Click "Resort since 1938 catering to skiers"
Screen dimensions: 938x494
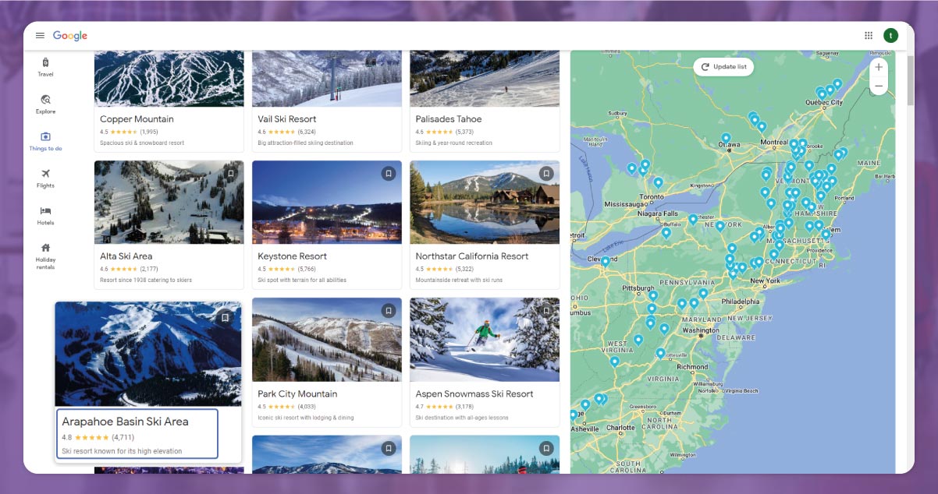tap(146, 281)
